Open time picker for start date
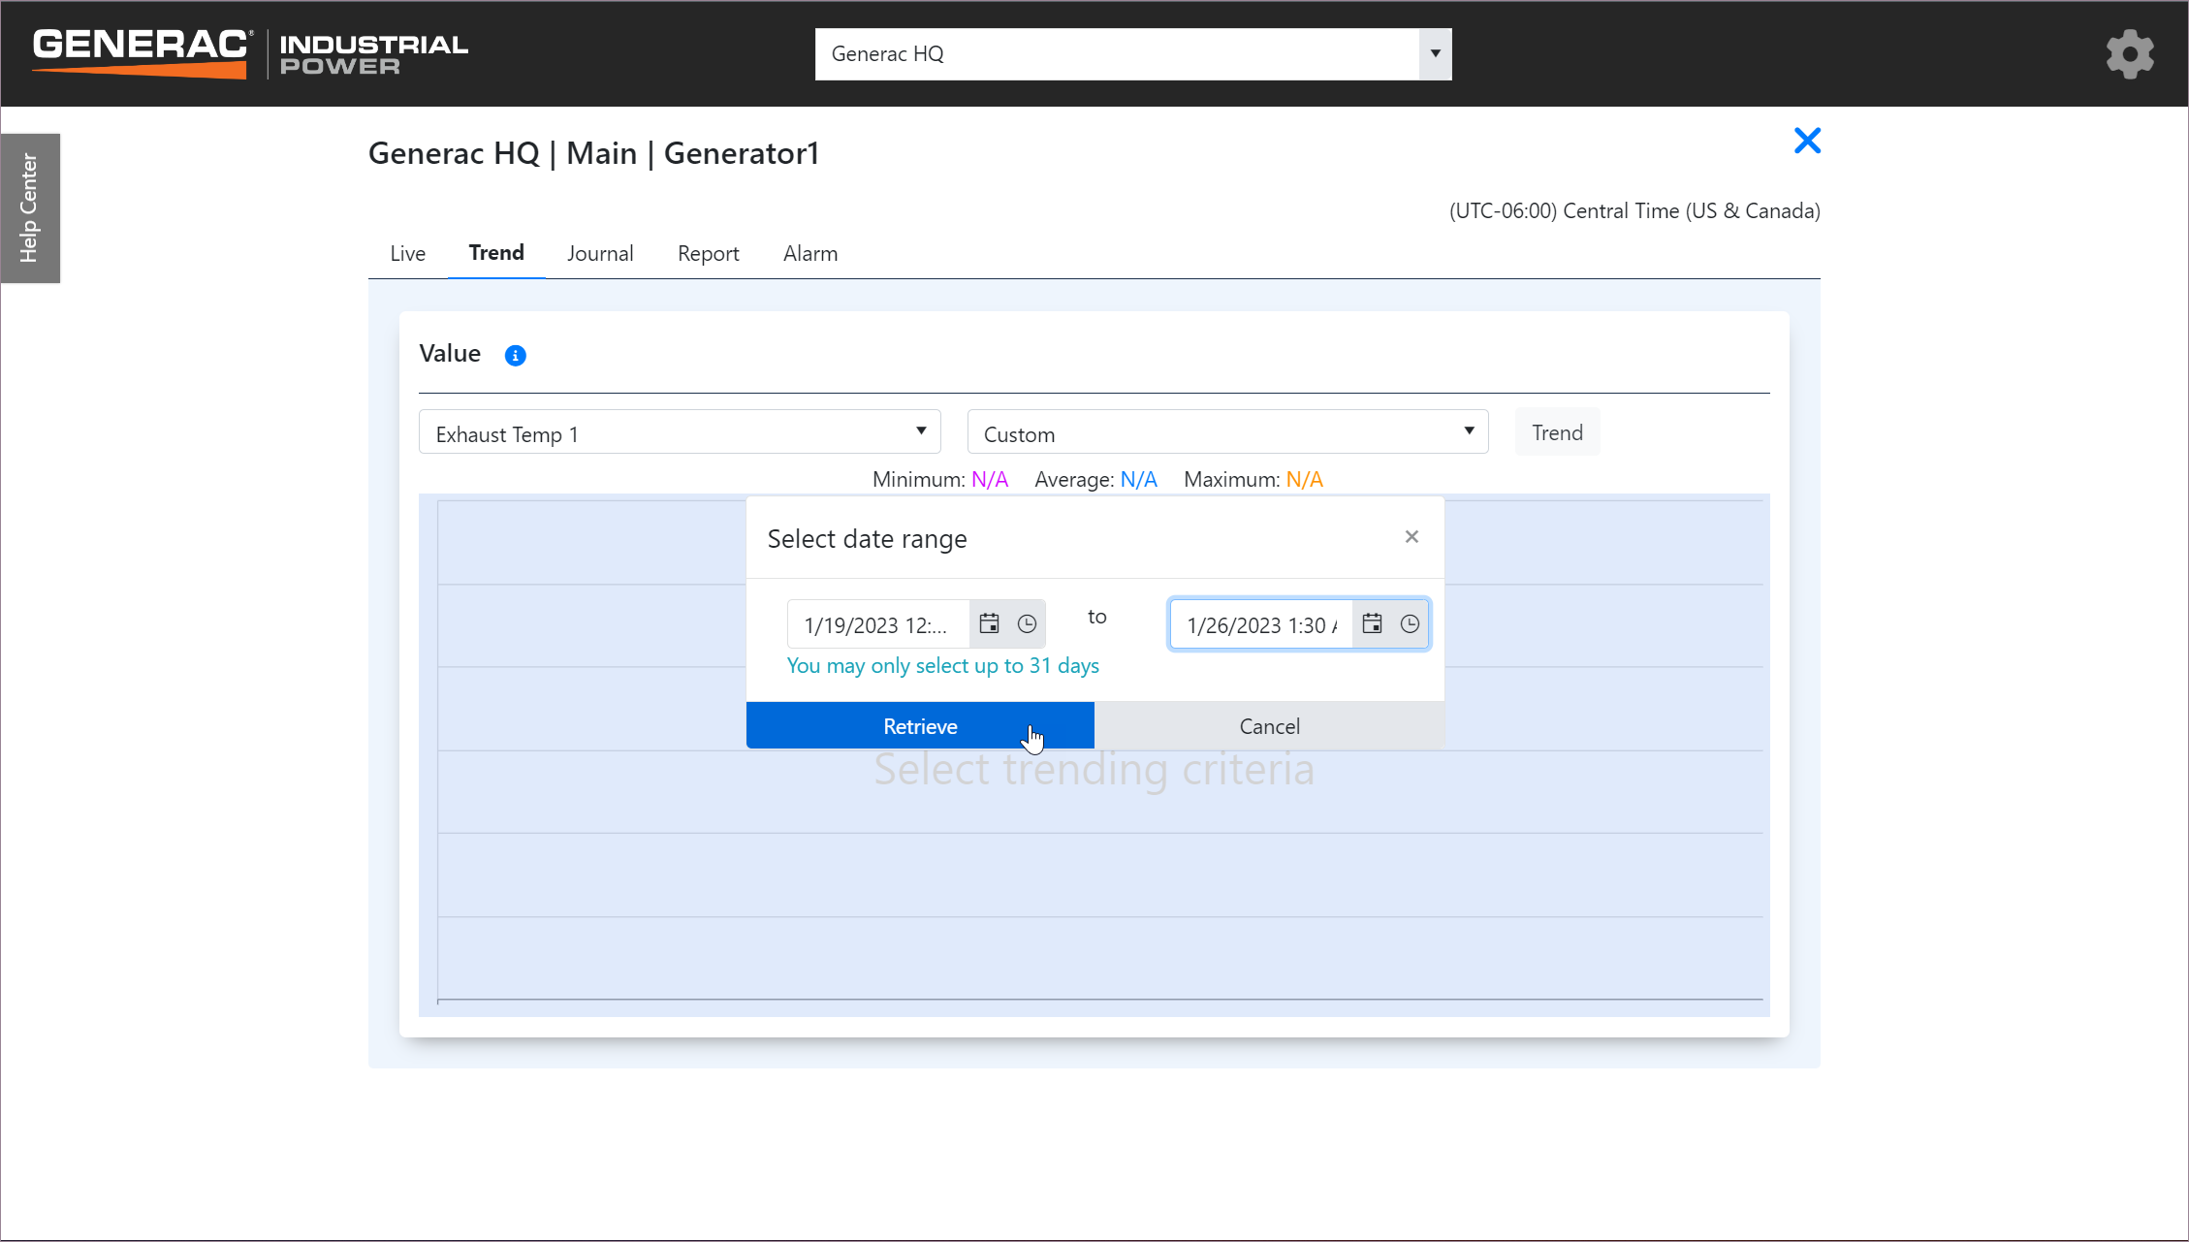The width and height of the screenshot is (2189, 1242). (1027, 624)
